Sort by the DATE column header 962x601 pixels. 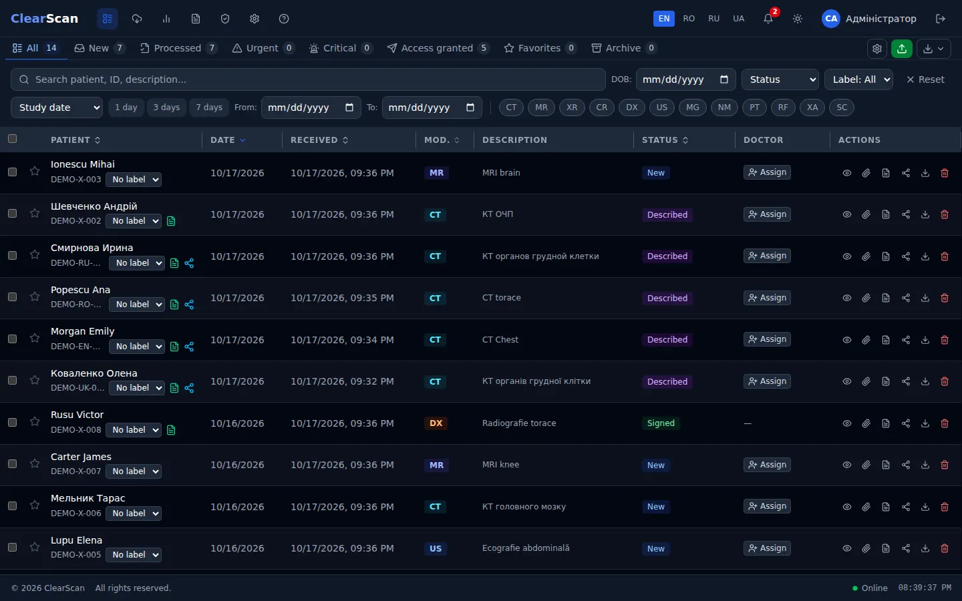coord(228,140)
